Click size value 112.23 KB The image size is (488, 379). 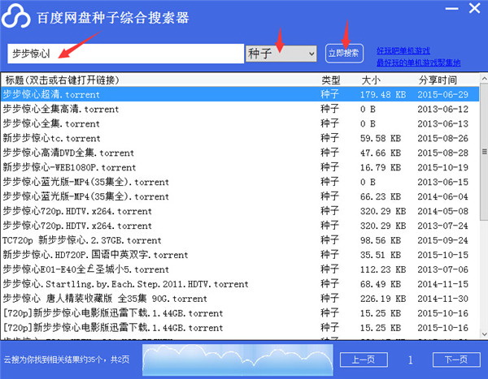coord(383,269)
